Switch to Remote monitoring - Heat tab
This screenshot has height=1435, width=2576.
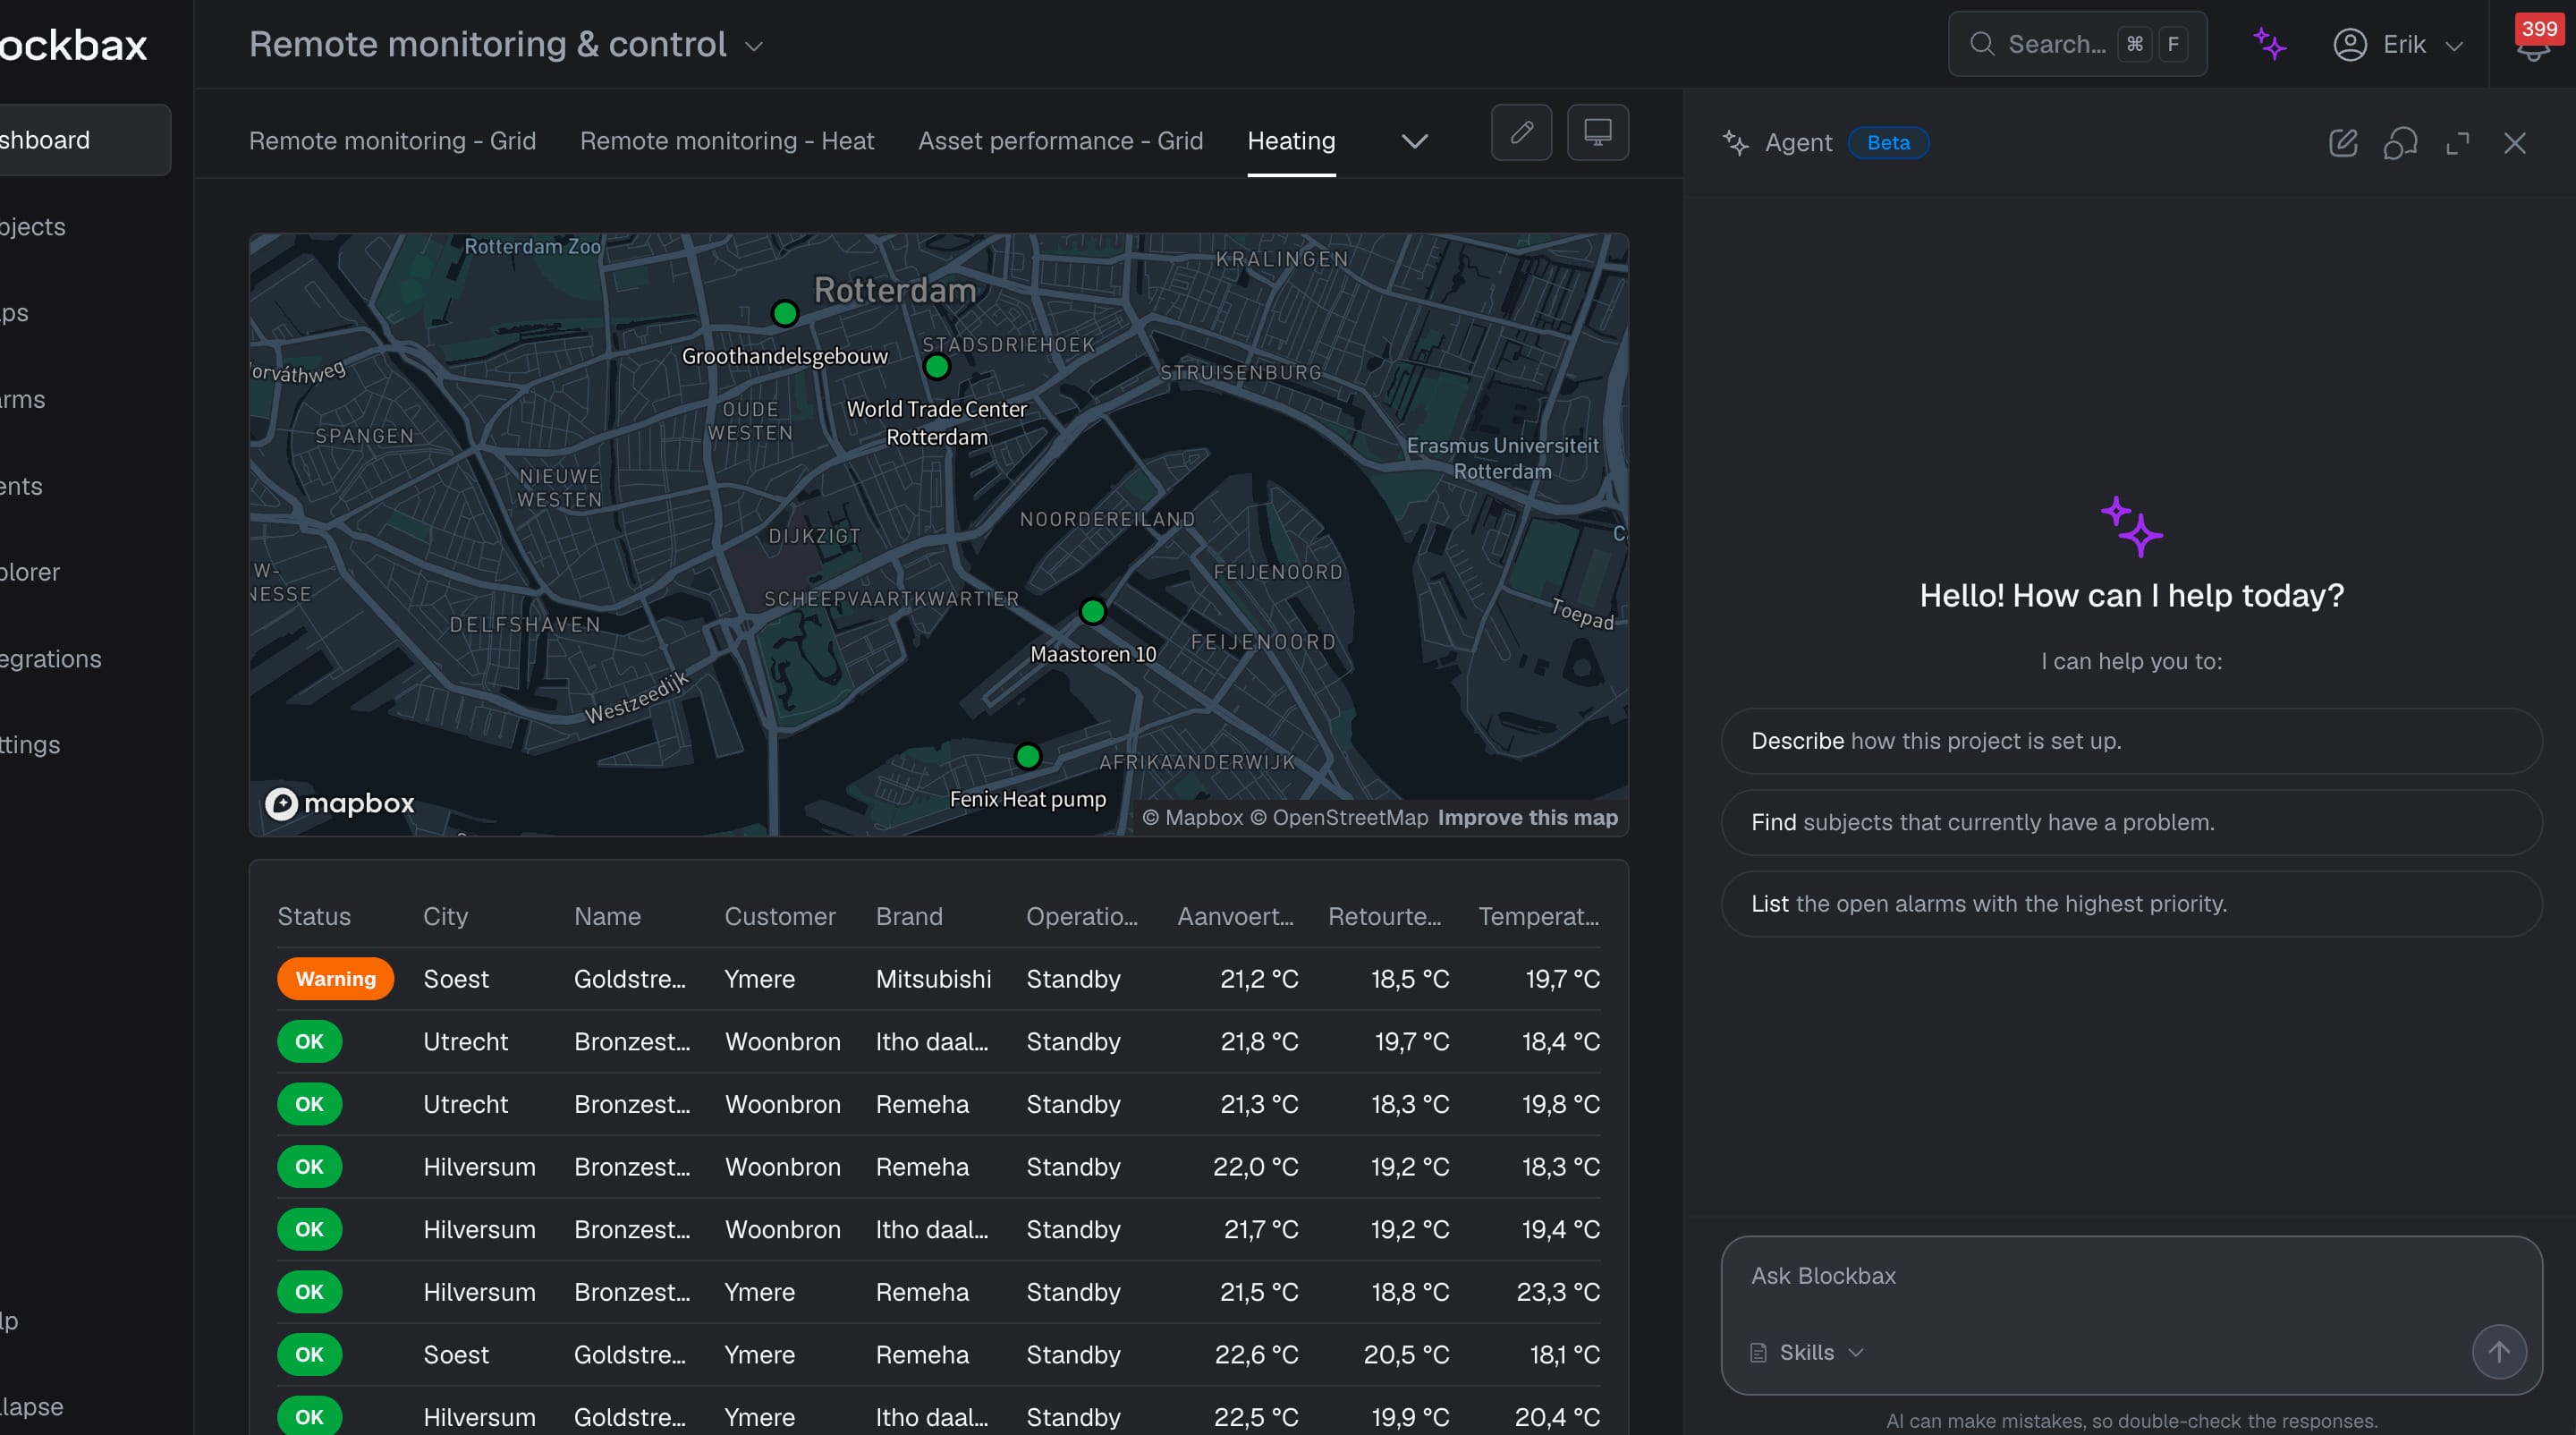coord(727,141)
